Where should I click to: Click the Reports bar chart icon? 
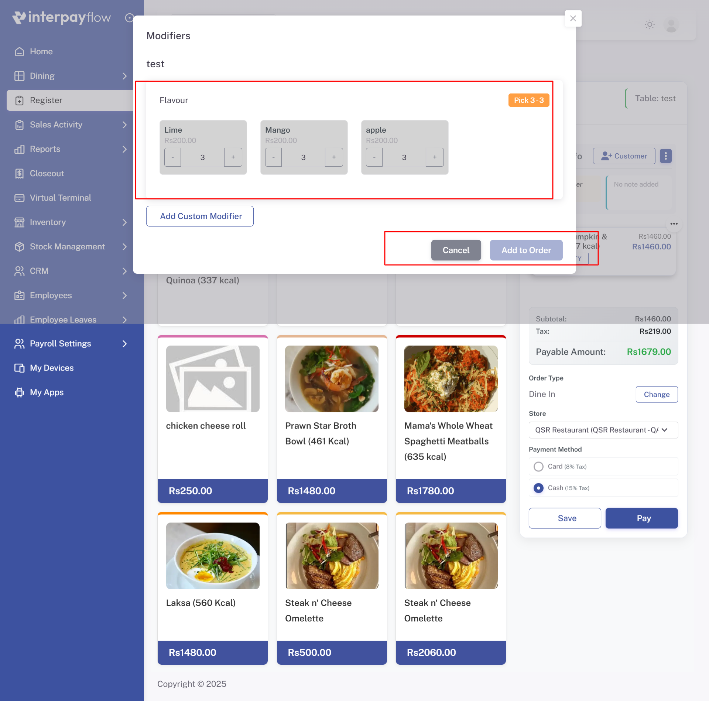(x=19, y=149)
